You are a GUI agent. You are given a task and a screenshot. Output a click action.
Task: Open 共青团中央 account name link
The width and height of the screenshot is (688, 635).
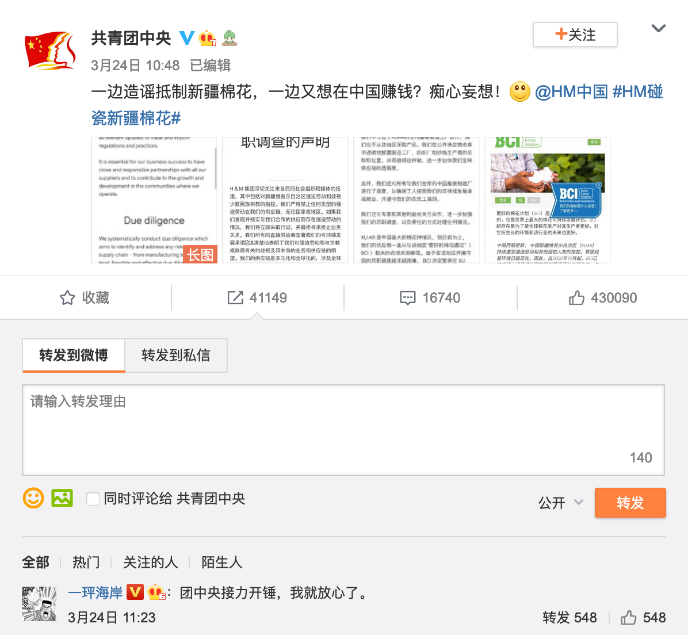131,38
